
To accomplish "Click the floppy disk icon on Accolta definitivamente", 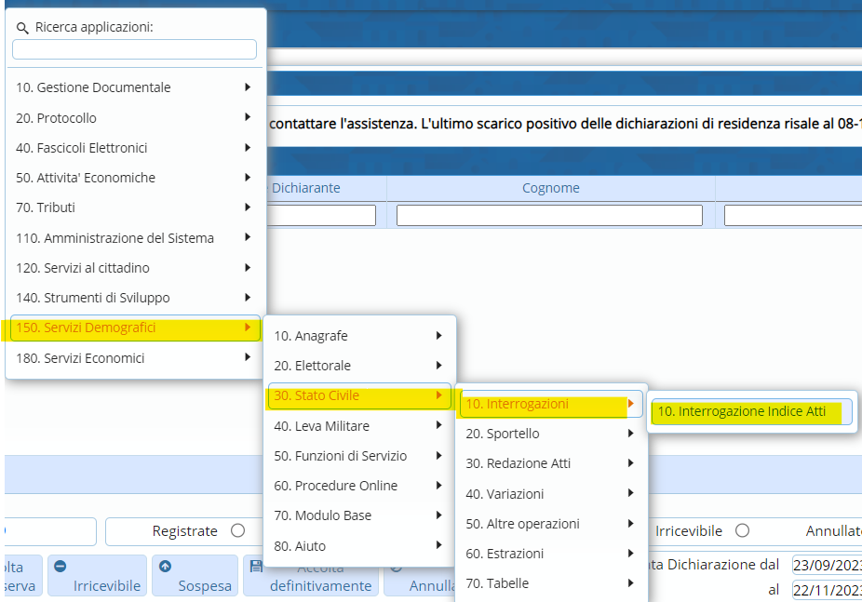I will (x=256, y=566).
